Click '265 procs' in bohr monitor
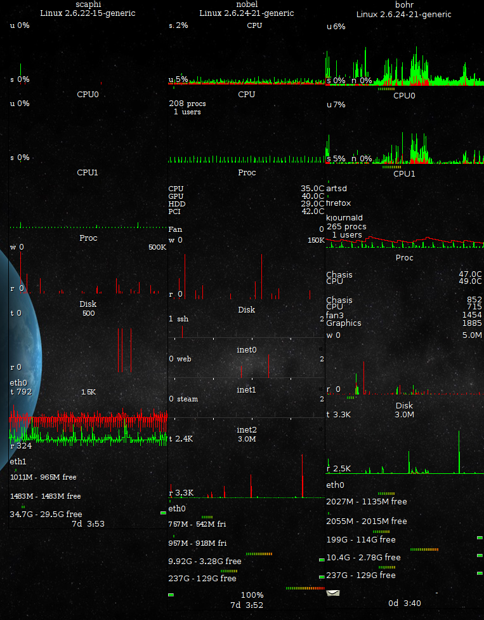Image resolution: width=484 pixels, height=620 pixels. 346,227
